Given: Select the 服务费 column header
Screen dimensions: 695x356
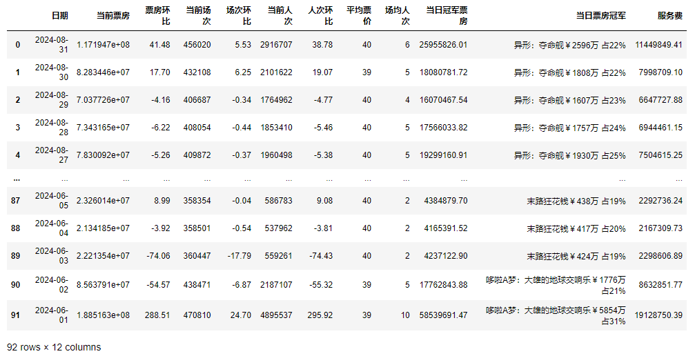Looking at the screenshot, I should (x=669, y=15).
